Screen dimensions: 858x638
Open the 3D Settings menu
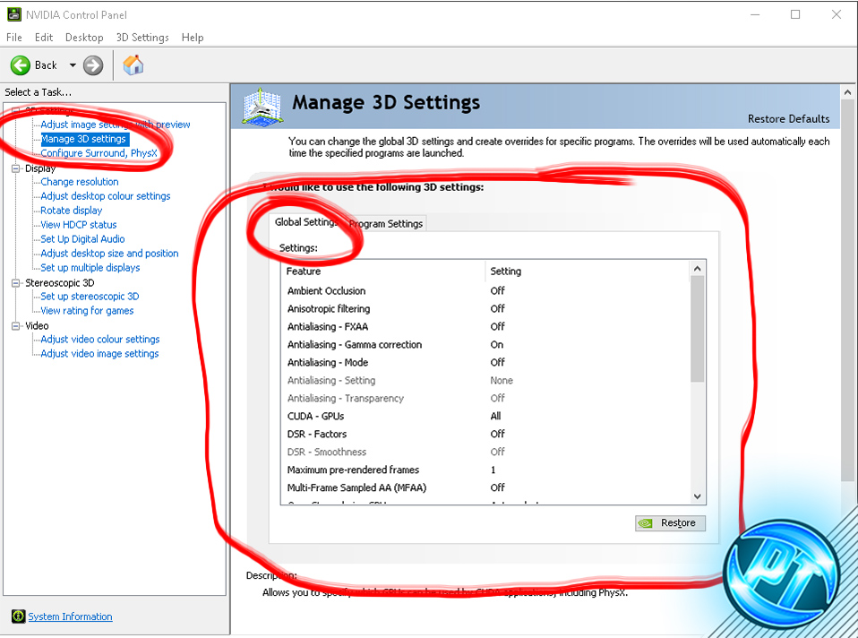tap(142, 38)
